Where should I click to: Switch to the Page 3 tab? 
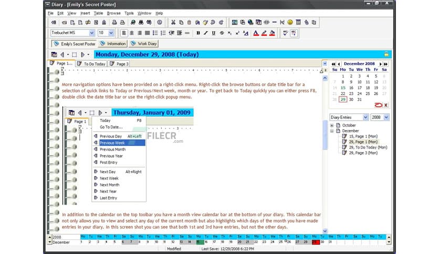[x=120, y=64]
